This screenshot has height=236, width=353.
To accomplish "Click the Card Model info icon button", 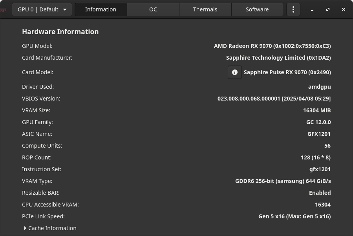I will coord(234,72).
